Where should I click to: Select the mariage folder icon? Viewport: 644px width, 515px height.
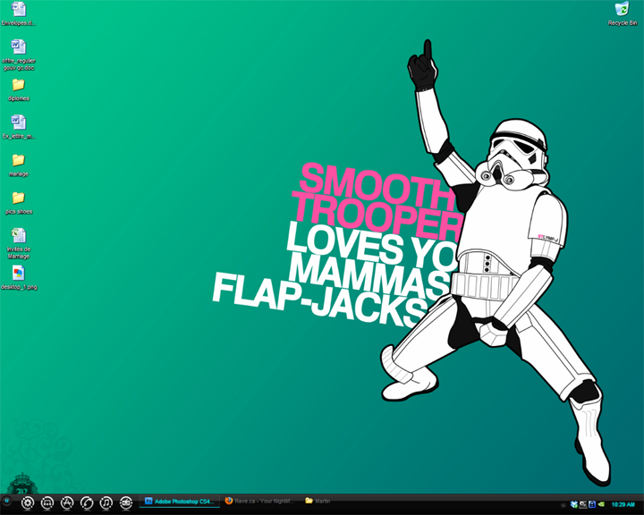[19, 165]
